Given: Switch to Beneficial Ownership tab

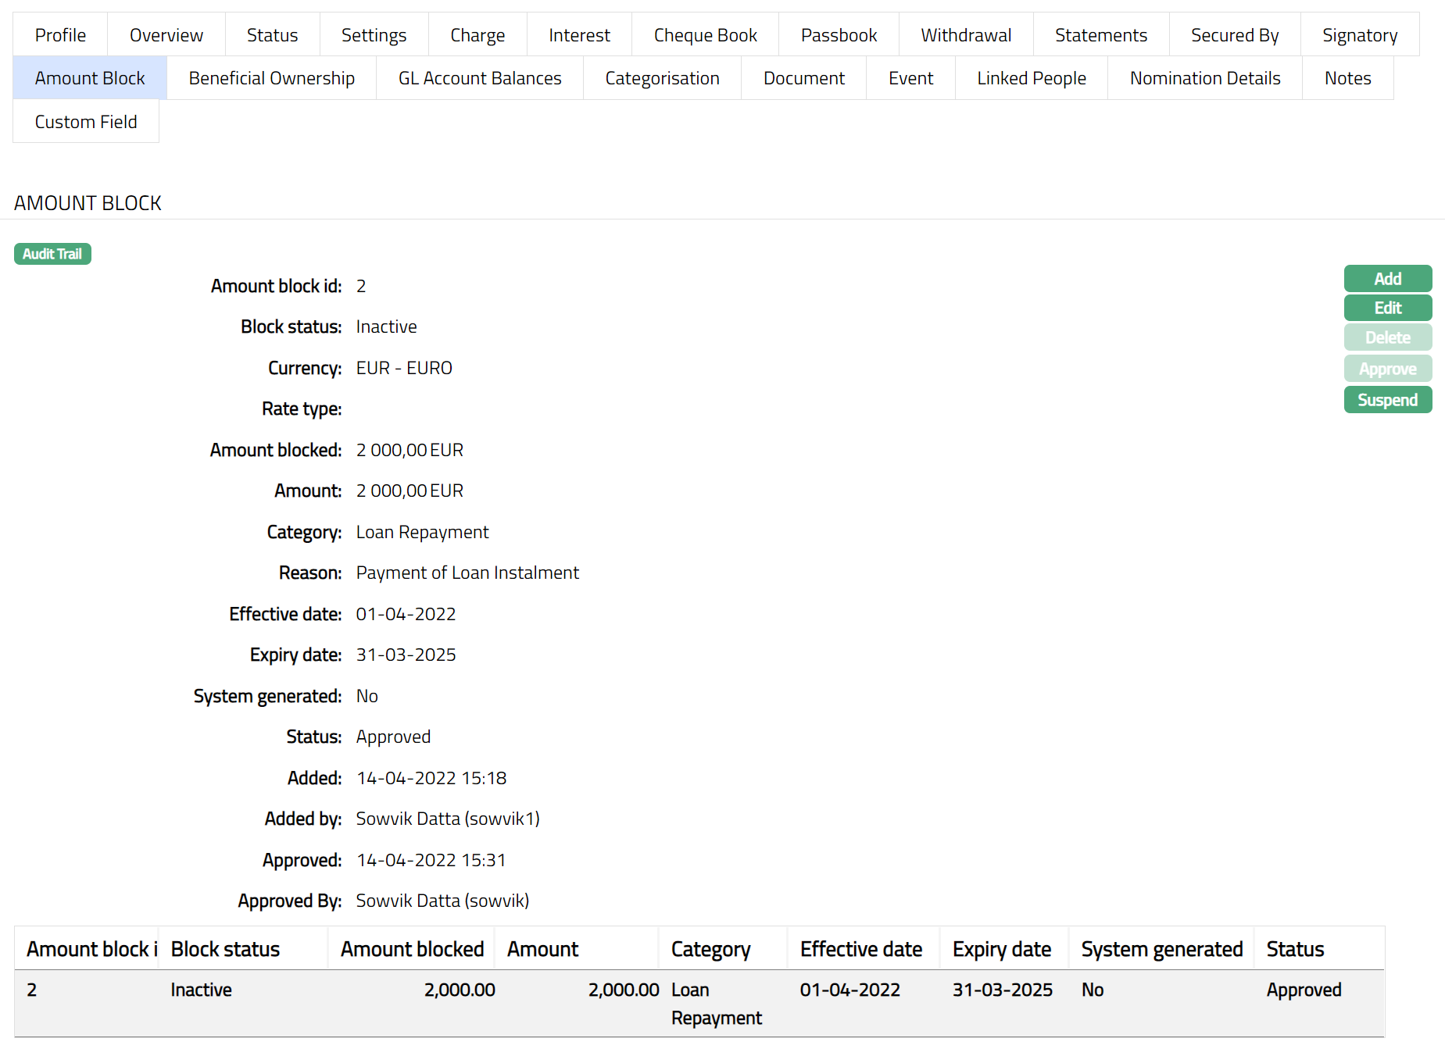Looking at the screenshot, I should coord(271,78).
